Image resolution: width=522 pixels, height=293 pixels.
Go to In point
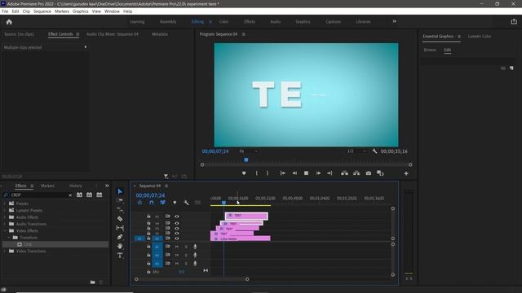click(283, 173)
